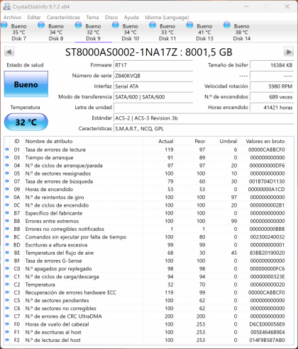Select the Horas de vuelo del cabezal row

[x=145, y=324]
